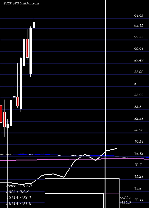Click the Price : 94.5 readout
Viewport: 149px width, 208px height.
click(x=19, y=186)
